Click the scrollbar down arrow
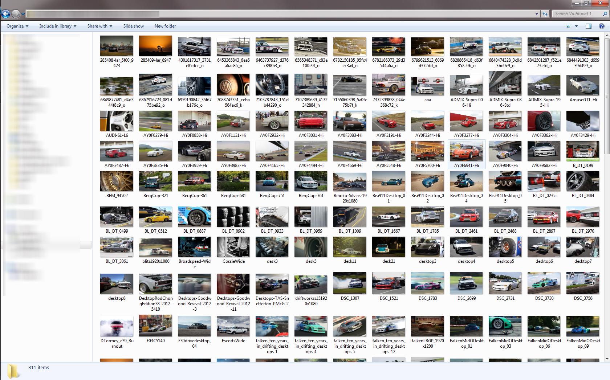 pyautogui.click(x=607, y=359)
